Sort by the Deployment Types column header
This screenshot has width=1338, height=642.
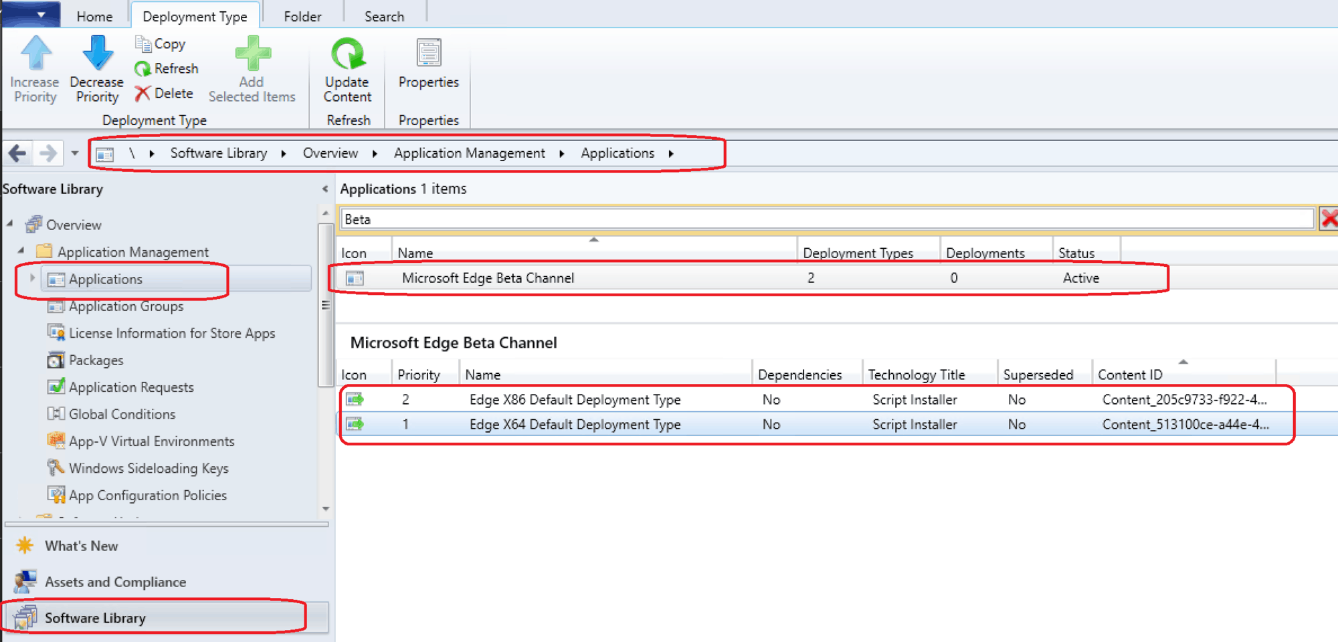click(x=858, y=253)
